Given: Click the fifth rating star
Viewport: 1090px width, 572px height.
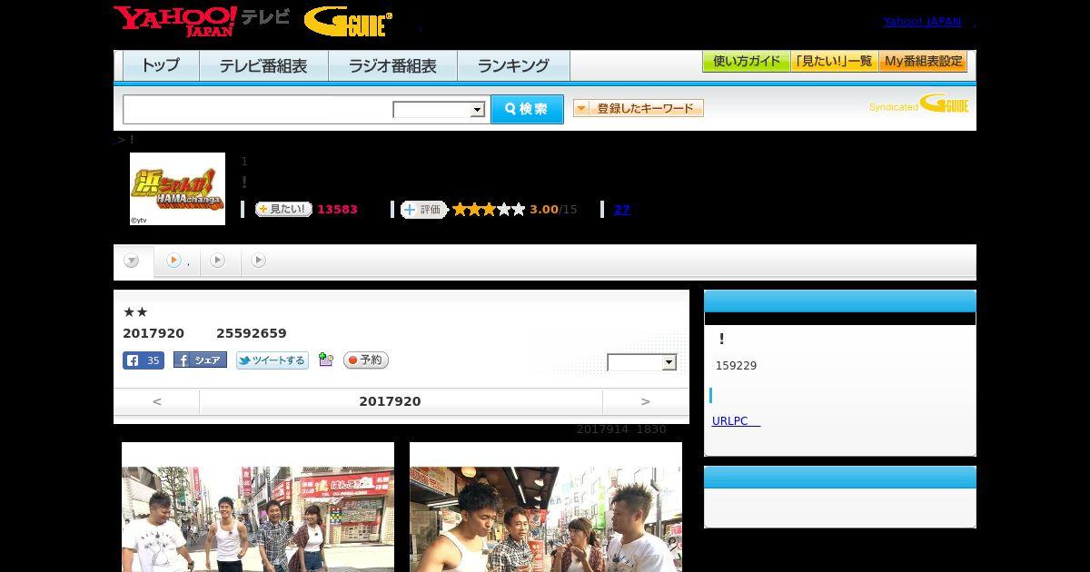Looking at the screenshot, I should click(519, 210).
